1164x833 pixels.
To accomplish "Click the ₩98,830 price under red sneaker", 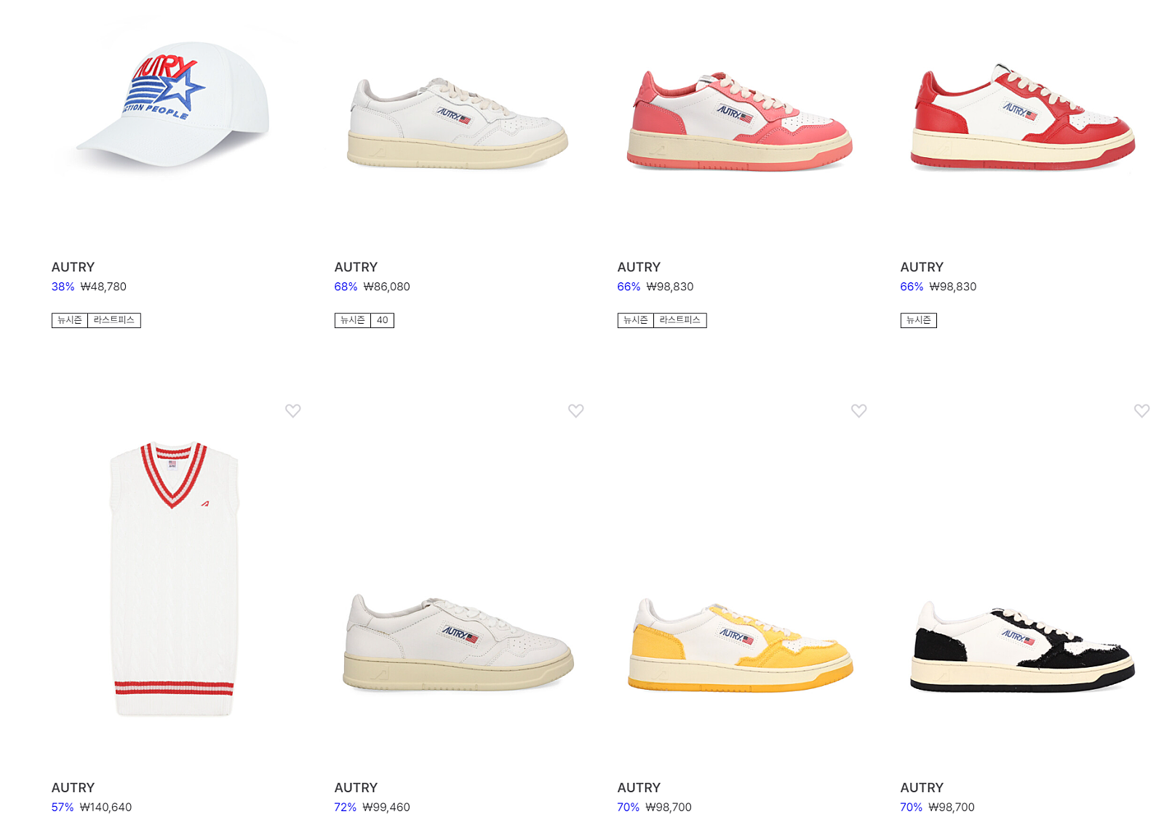I will 953,287.
